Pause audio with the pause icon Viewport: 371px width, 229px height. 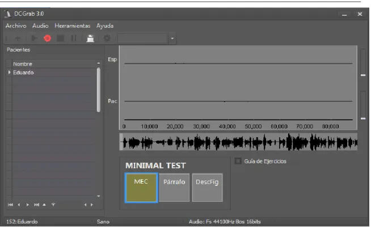pyautogui.click(x=74, y=38)
